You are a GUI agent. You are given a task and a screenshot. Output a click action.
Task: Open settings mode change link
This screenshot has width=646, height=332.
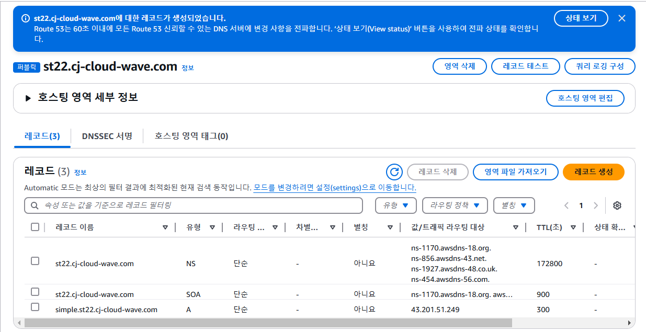click(x=335, y=188)
